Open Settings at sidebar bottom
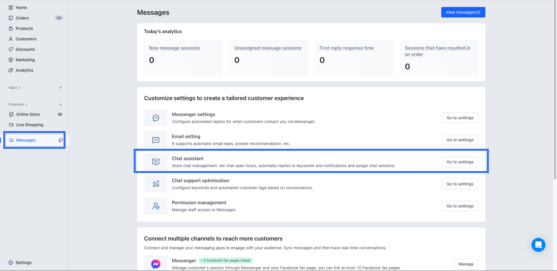The height and width of the screenshot is (271, 557). pyautogui.click(x=24, y=262)
